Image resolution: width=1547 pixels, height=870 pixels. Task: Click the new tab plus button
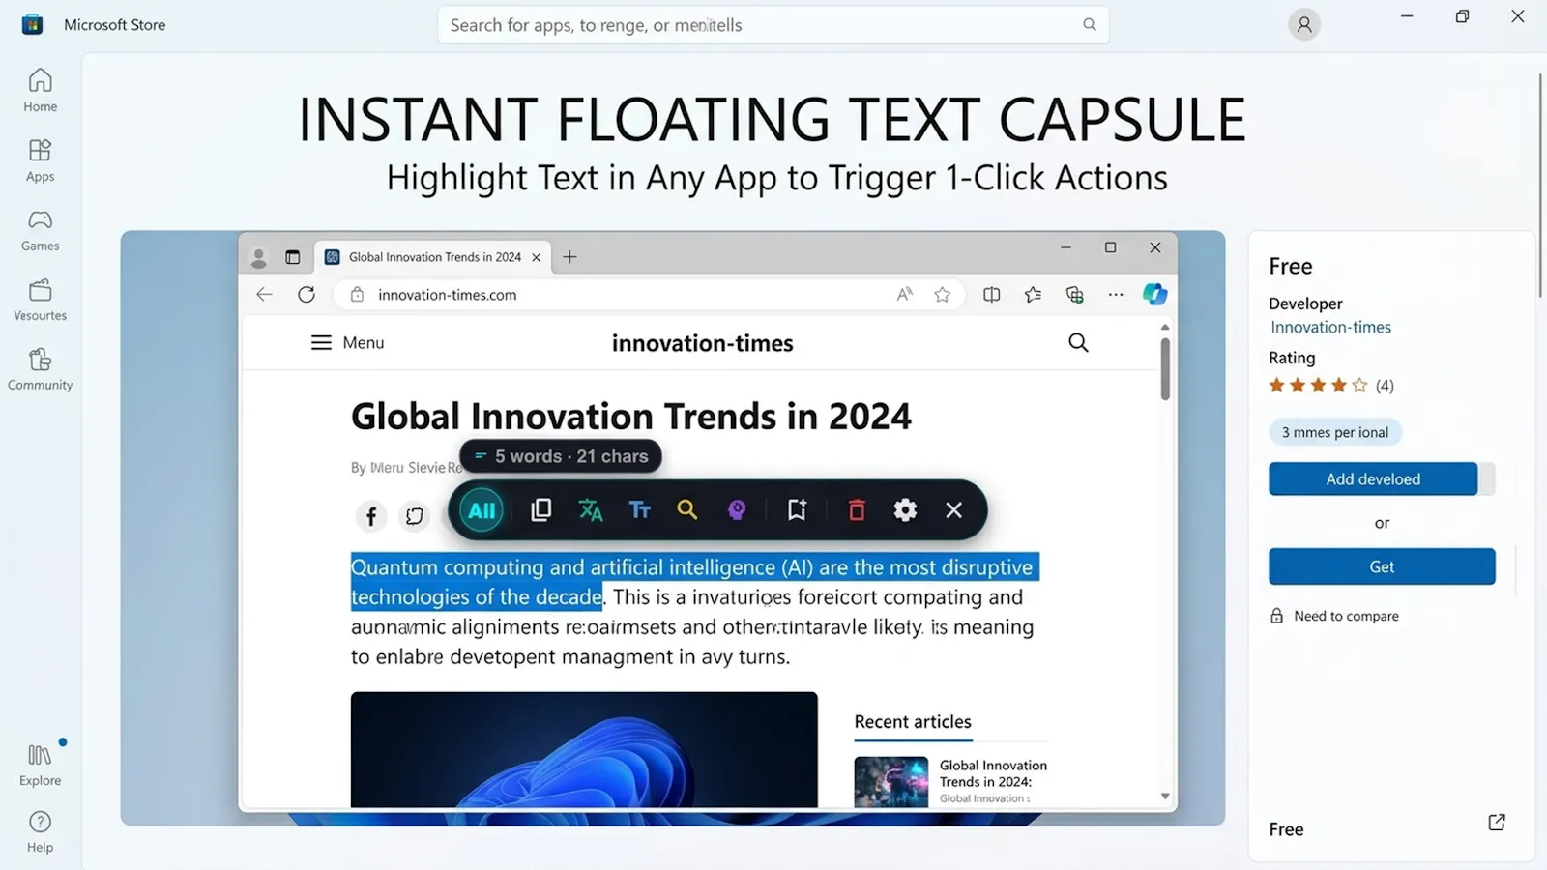pyautogui.click(x=569, y=257)
